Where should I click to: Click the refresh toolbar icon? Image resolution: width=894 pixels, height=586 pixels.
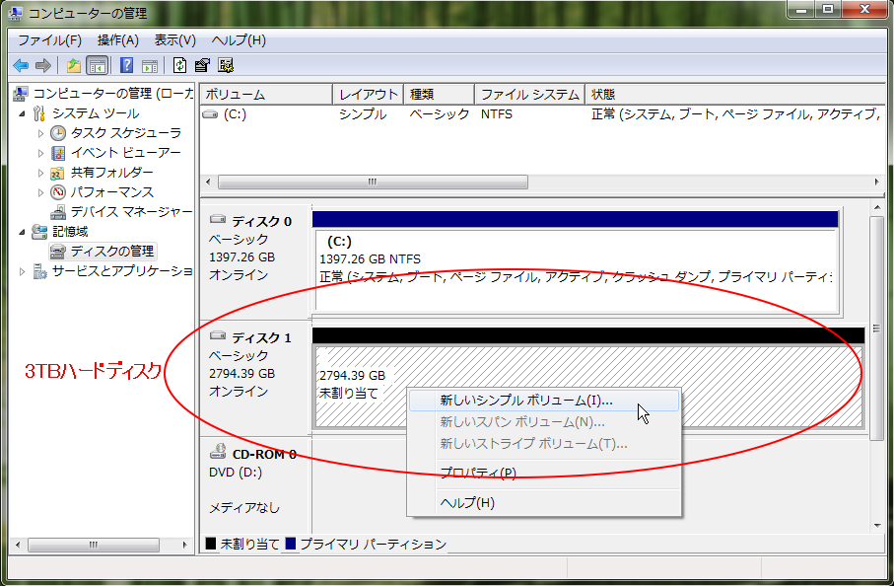179,66
